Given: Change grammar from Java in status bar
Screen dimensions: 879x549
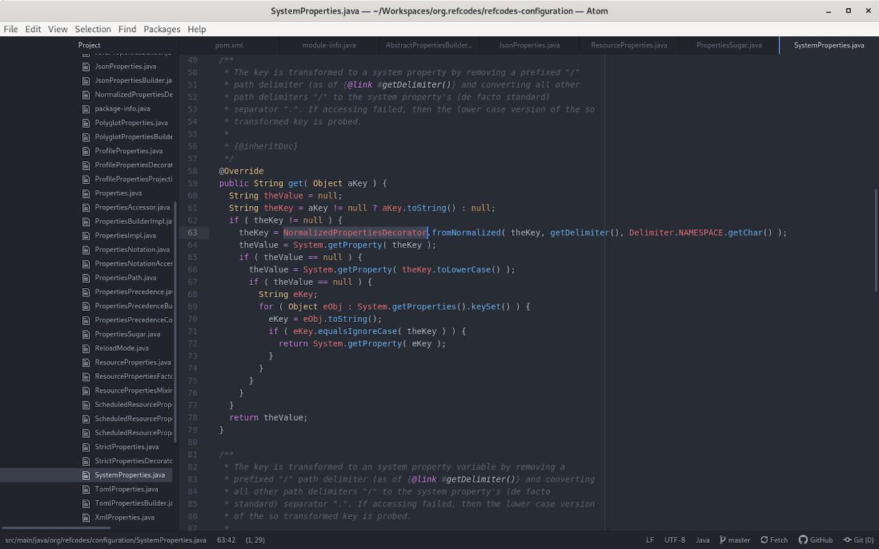Looking at the screenshot, I should [703, 540].
